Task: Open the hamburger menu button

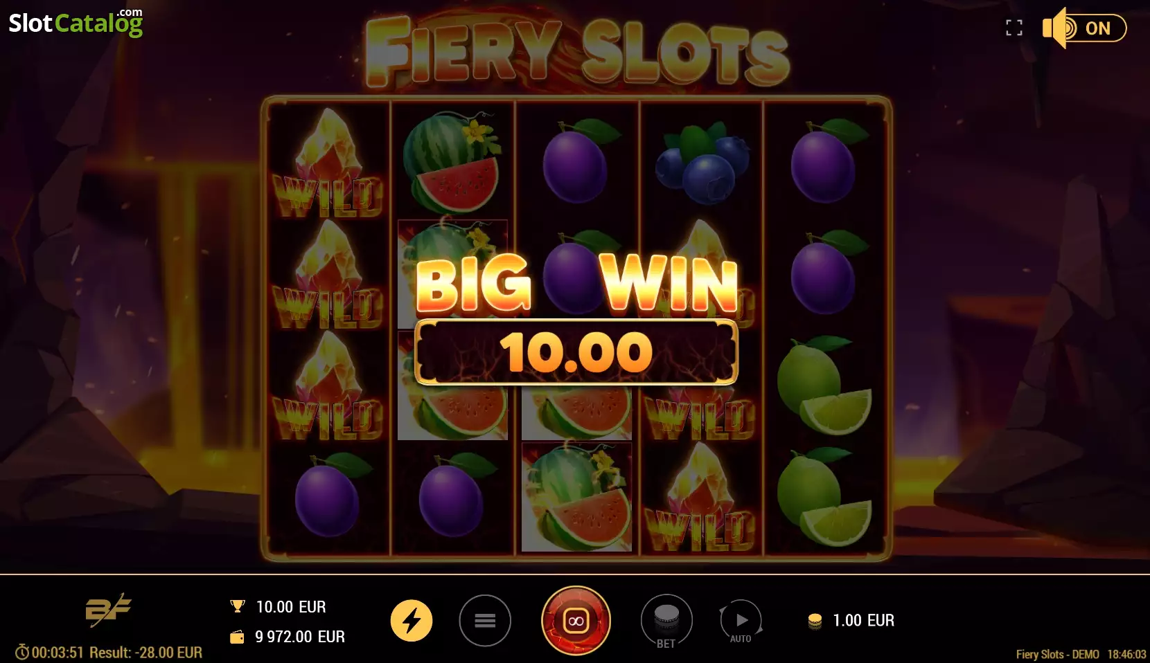Action: tap(485, 621)
